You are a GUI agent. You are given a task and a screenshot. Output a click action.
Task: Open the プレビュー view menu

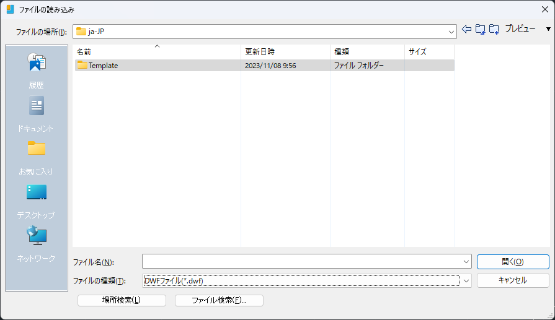pos(520,29)
